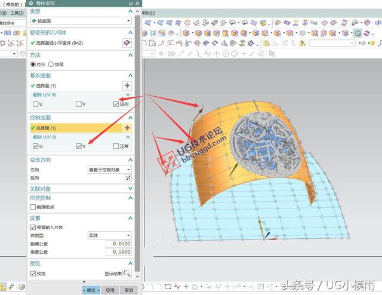
Task: Click the four-arrow move icon in the snap toolbar
Action: click(x=171, y=54)
